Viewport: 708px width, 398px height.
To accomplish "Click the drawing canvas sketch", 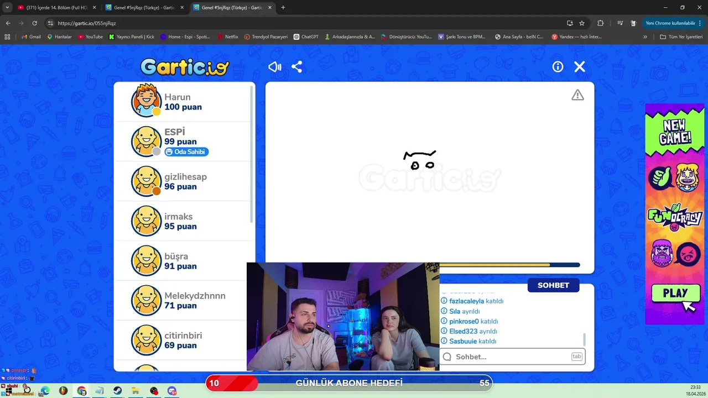I will [420, 160].
